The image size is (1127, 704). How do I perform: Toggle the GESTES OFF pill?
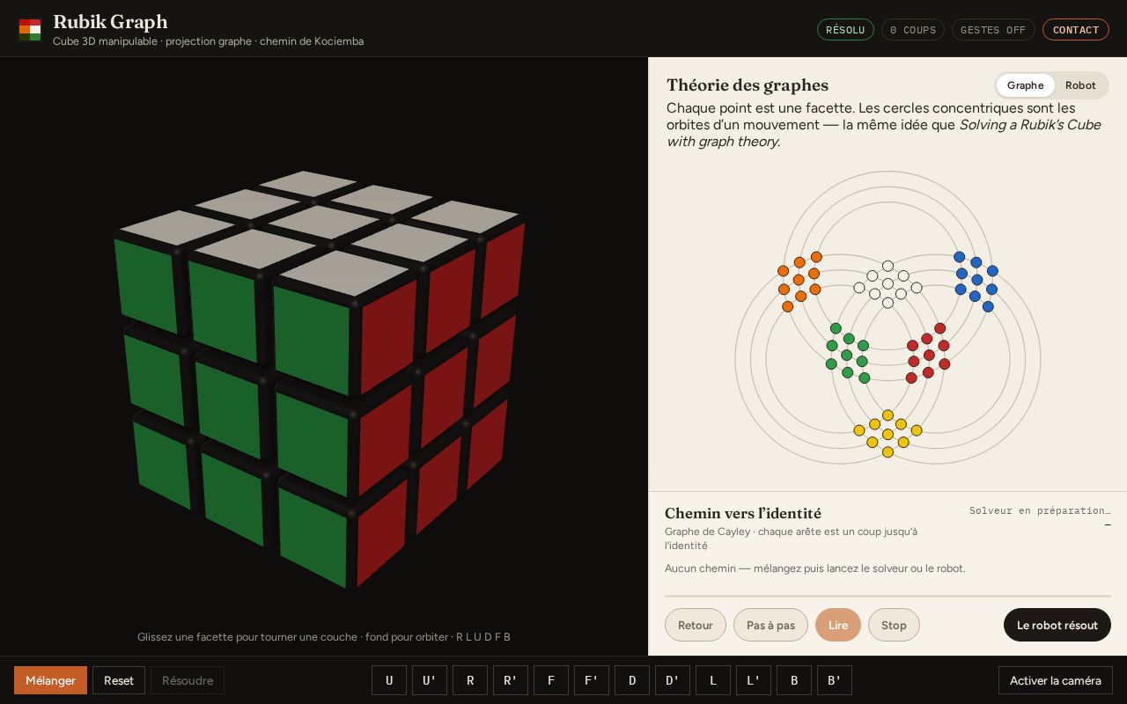[x=993, y=30]
